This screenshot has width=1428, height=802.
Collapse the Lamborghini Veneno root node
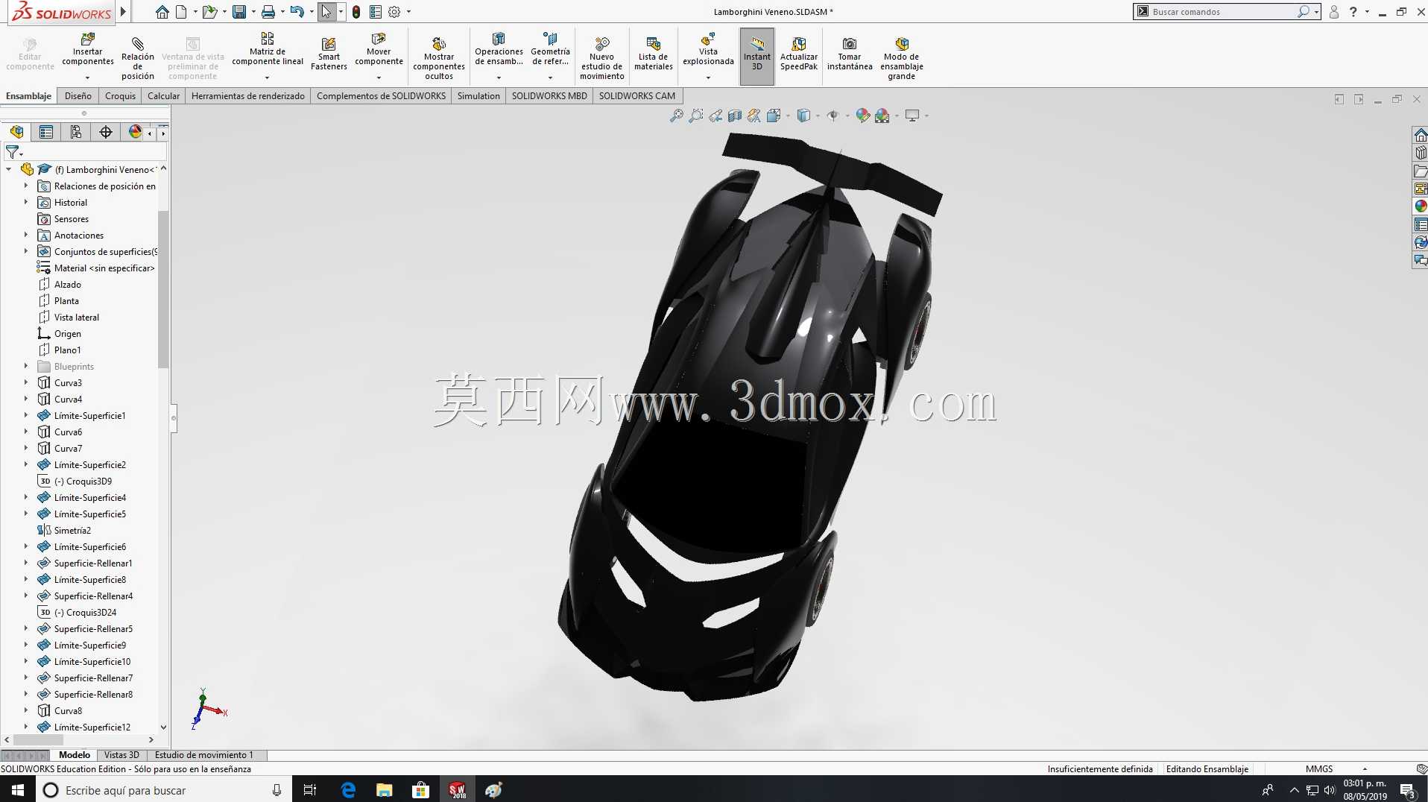pyautogui.click(x=9, y=170)
